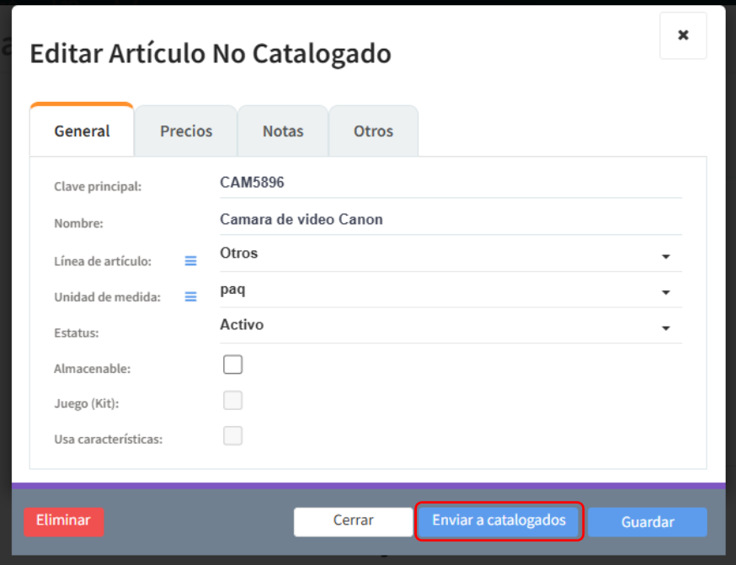736x565 pixels.
Task: Click the Cerrar button
Action: pos(353,521)
